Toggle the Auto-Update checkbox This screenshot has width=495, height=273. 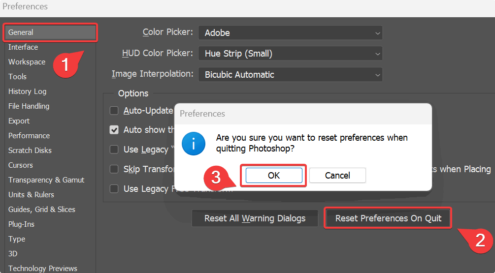[x=114, y=111]
